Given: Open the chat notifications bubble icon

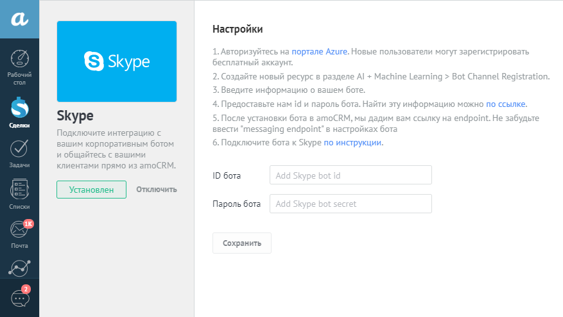Looking at the screenshot, I should point(20,297).
